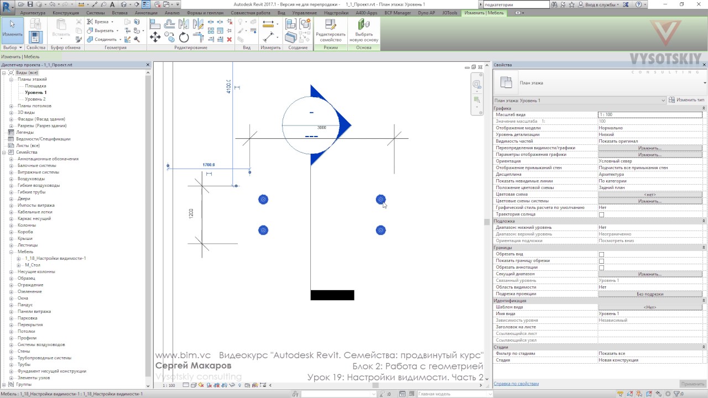Toggle the Траектория солнца checkbox

601,214
